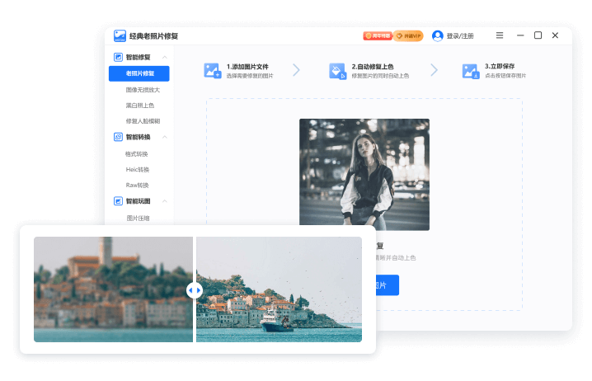Viewport: 592px width, 381px height.
Task: Collapse the 智能玩图 section chevron
Action: pyautogui.click(x=165, y=200)
